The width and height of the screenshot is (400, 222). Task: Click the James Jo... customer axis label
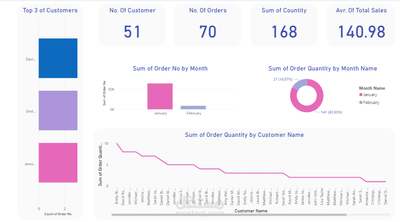(302, 196)
